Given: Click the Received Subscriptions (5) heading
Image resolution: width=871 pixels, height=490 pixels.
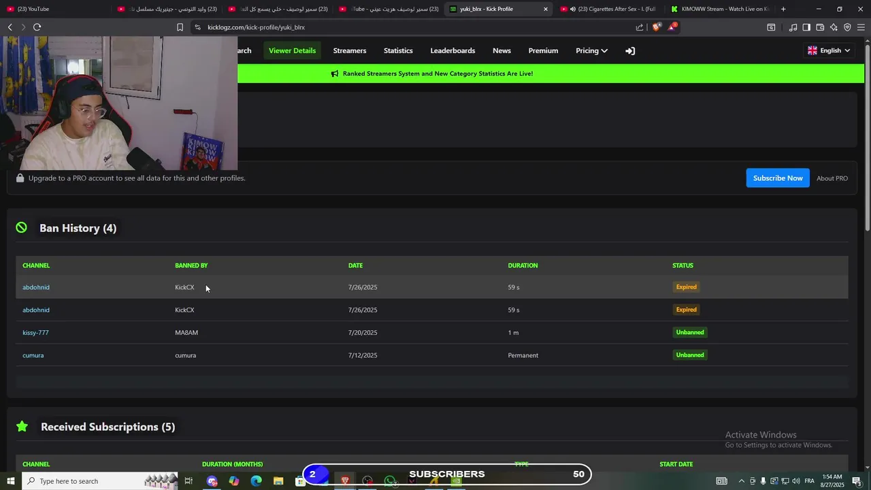Looking at the screenshot, I should [108, 427].
